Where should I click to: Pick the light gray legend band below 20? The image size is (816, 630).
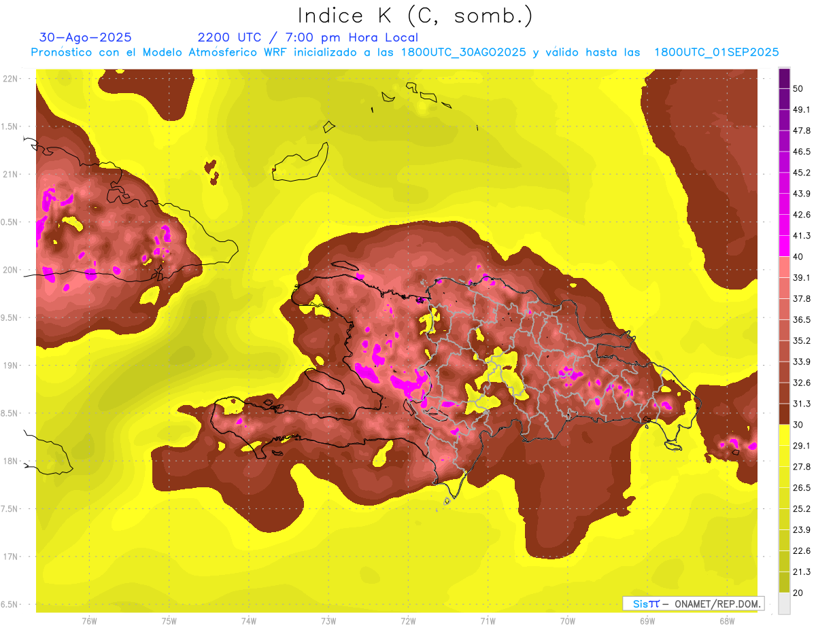784,603
